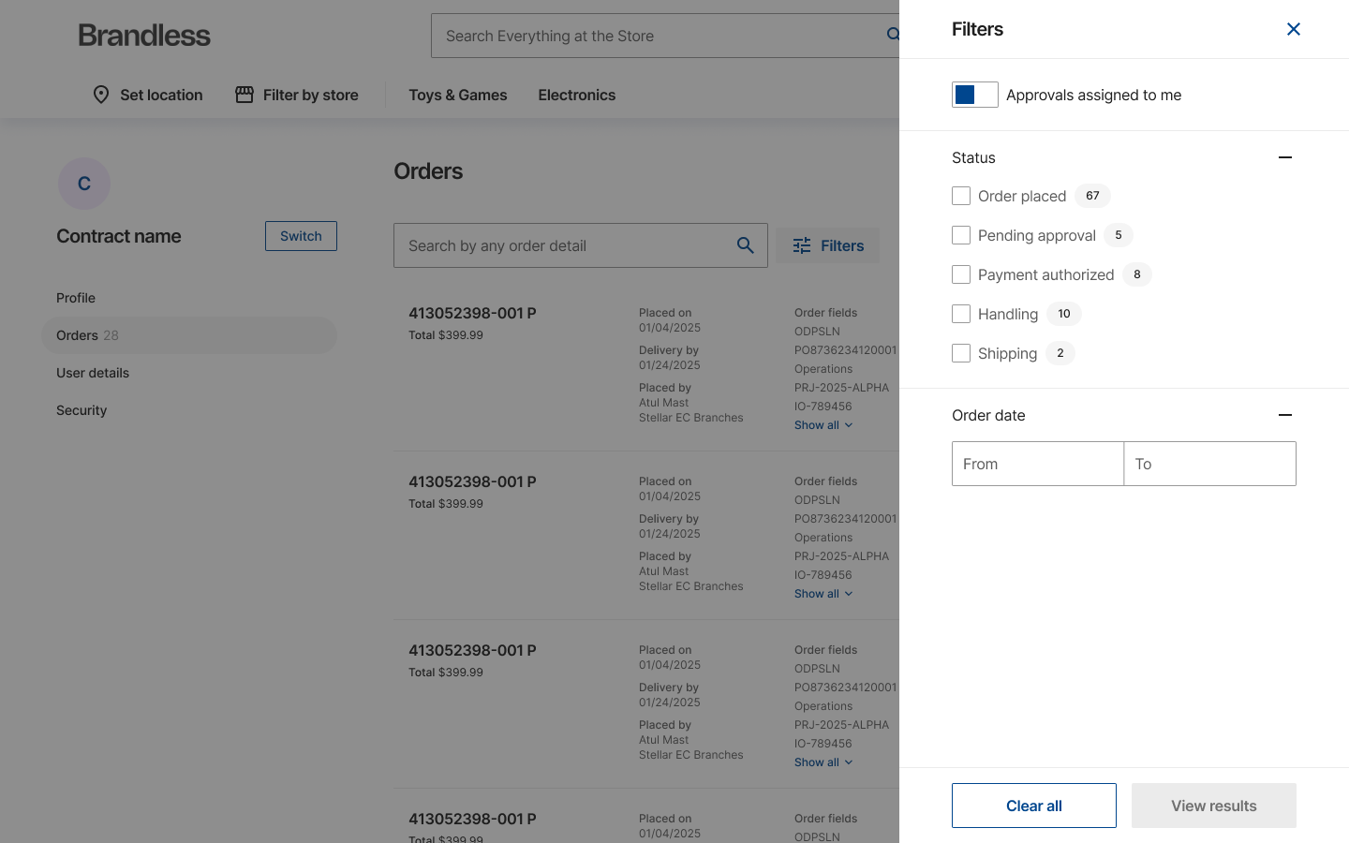Collapse the Order date section
Screen dimensions: 1349x843
click(x=1285, y=415)
